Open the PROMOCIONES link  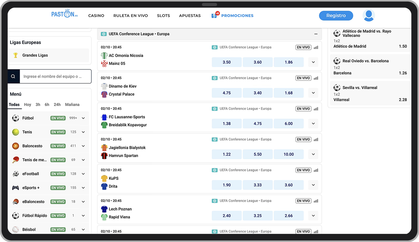click(237, 15)
